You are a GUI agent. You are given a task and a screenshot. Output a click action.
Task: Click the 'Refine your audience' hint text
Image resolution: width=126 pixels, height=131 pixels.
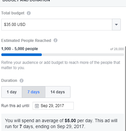pos(61,65)
